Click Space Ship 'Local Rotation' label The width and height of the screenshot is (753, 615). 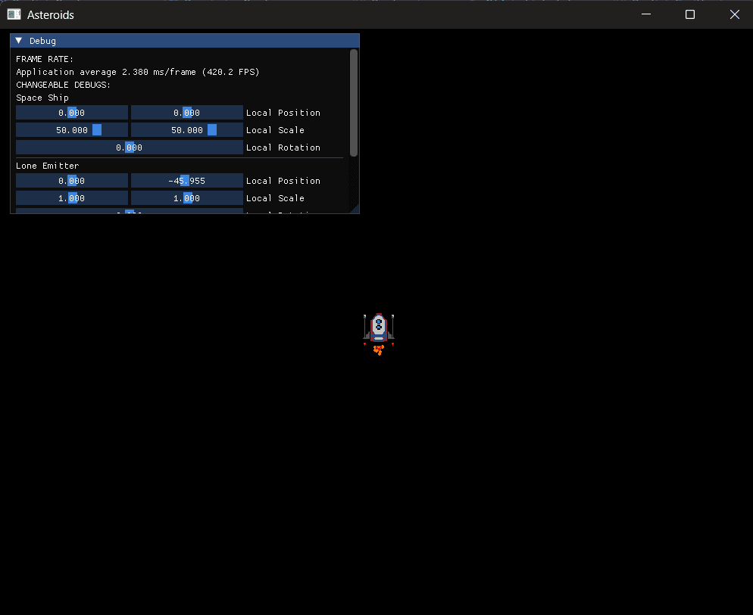coord(283,148)
